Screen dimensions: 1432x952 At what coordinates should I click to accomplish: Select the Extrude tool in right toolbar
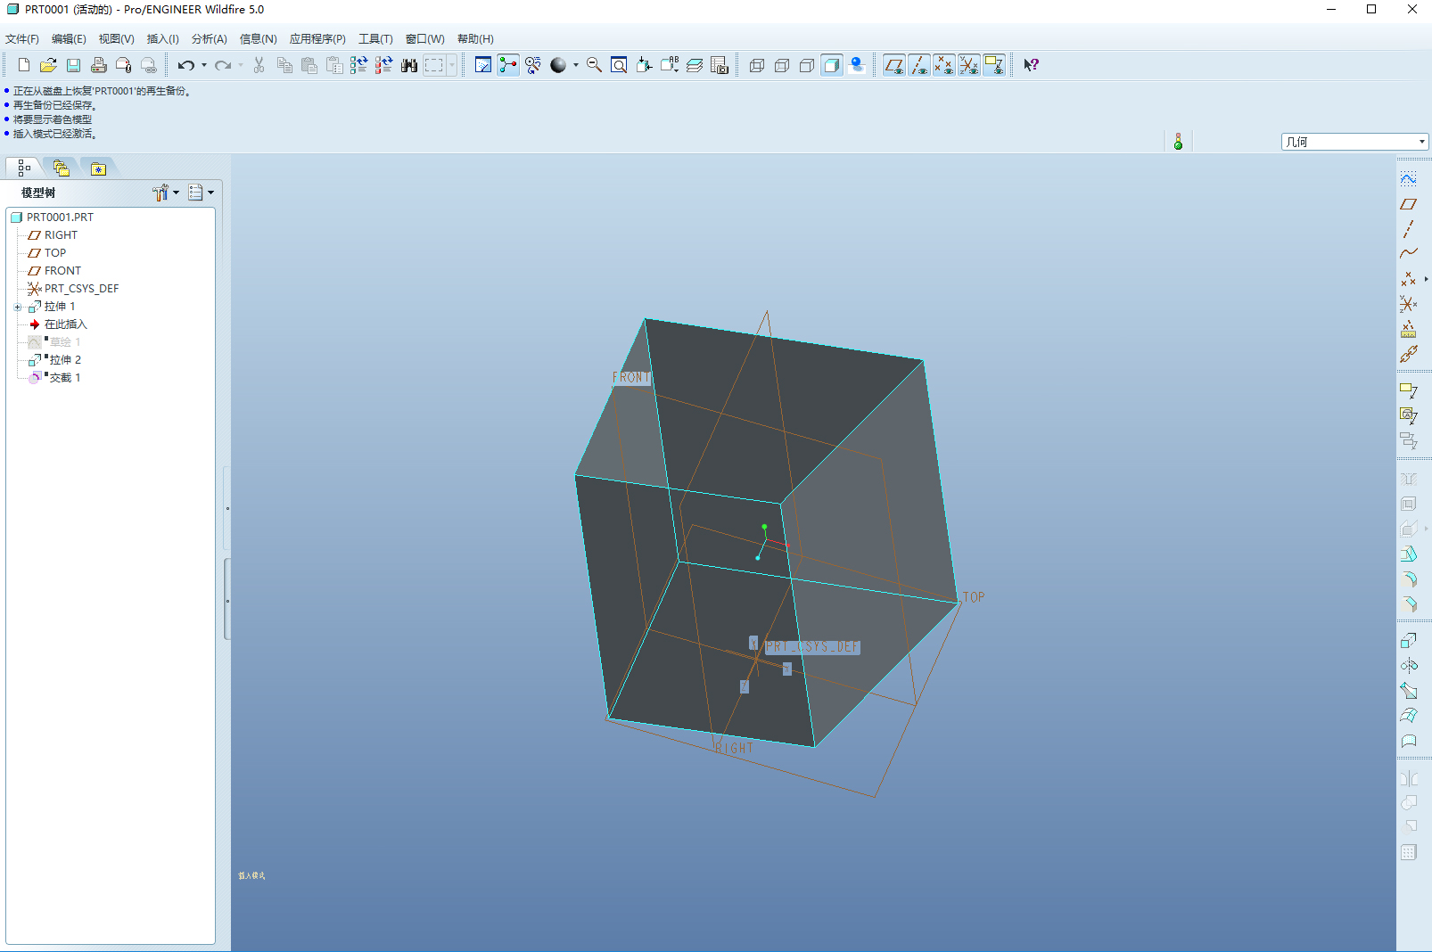coord(1409,641)
